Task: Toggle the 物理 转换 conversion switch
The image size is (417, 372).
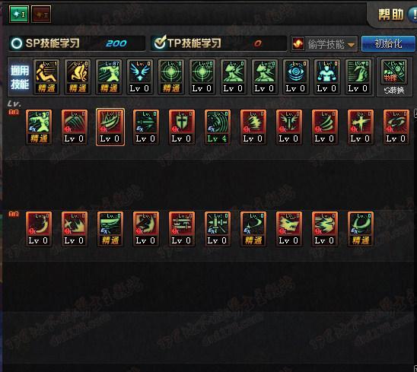Action: tap(394, 77)
